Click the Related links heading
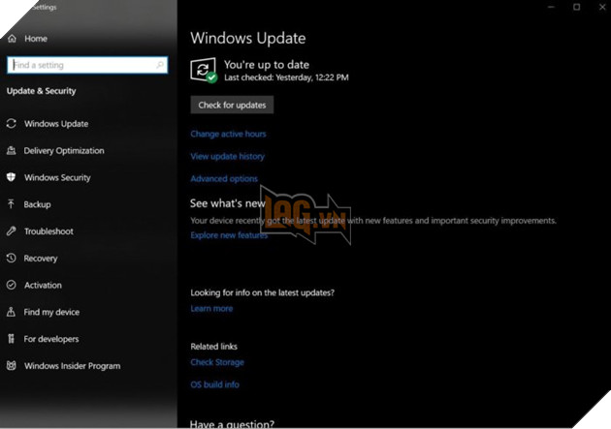Image resolution: width=611 pixels, height=429 pixels. [x=214, y=346]
